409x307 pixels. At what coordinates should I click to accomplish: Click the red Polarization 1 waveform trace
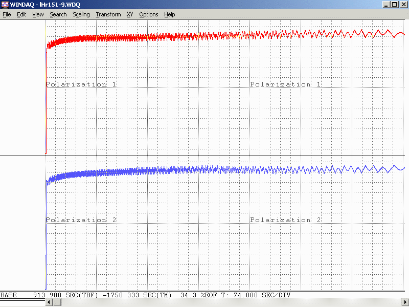[x=153, y=37]
